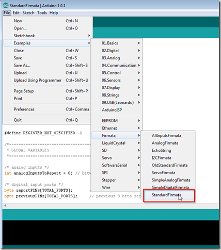
Task: Expand the 02.Digital examples submenu
Action: [117, 51]
